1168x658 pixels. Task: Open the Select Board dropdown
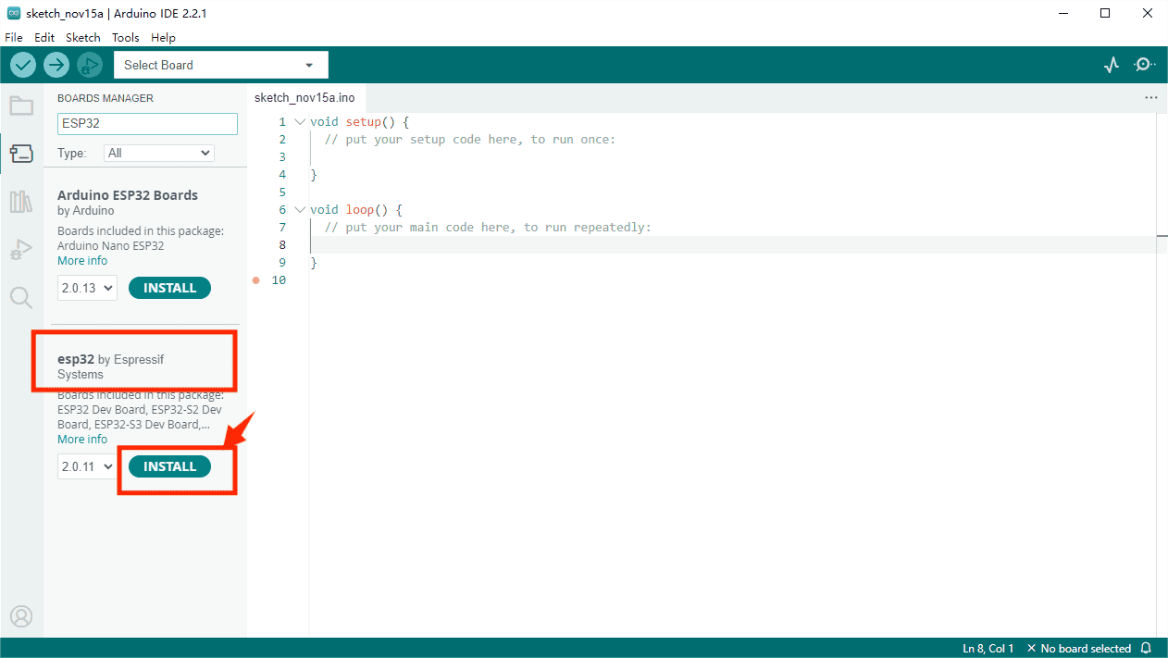220,65
